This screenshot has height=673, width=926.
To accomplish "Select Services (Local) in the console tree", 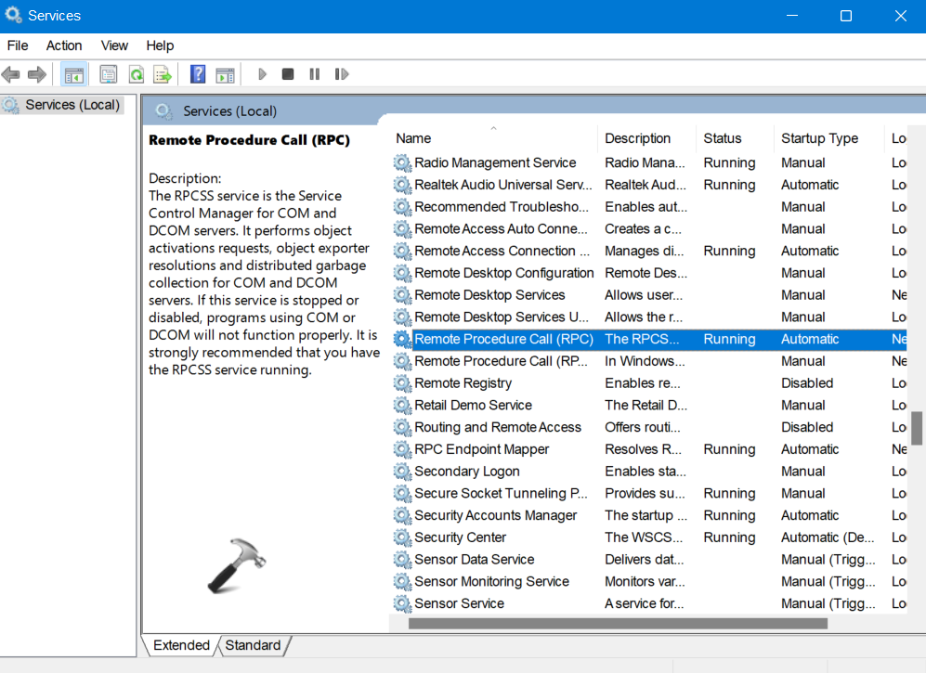I will point(73,105).
